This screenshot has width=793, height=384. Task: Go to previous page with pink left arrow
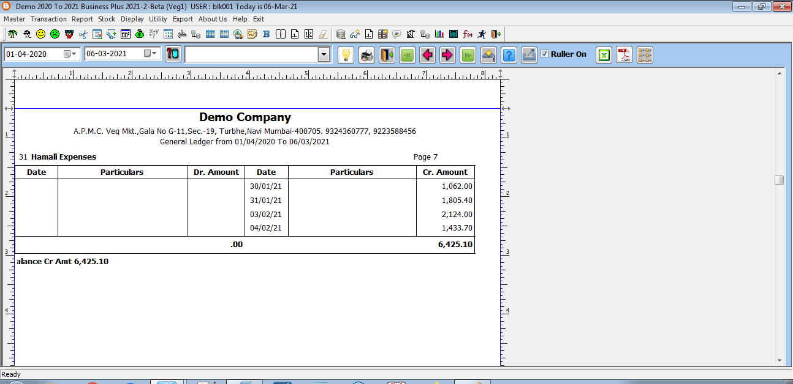tap(427, 55)
